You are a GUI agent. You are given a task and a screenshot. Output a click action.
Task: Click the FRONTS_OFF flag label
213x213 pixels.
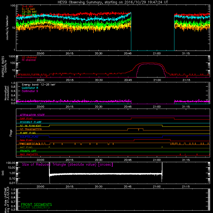[28, 151]
